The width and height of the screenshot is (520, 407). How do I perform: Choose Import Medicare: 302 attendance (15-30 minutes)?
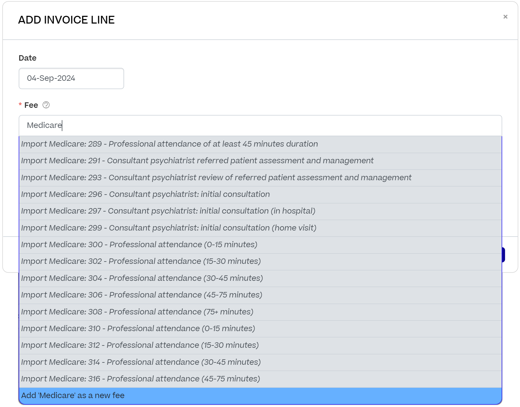pos(260,262)
